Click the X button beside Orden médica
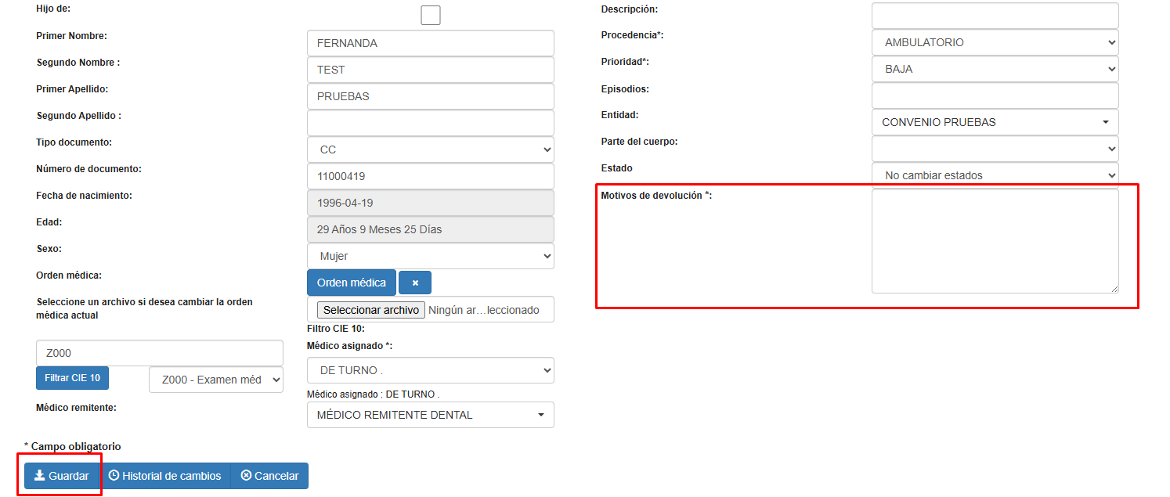Viewport: 1170px width, 497px height. click(415, 283)
